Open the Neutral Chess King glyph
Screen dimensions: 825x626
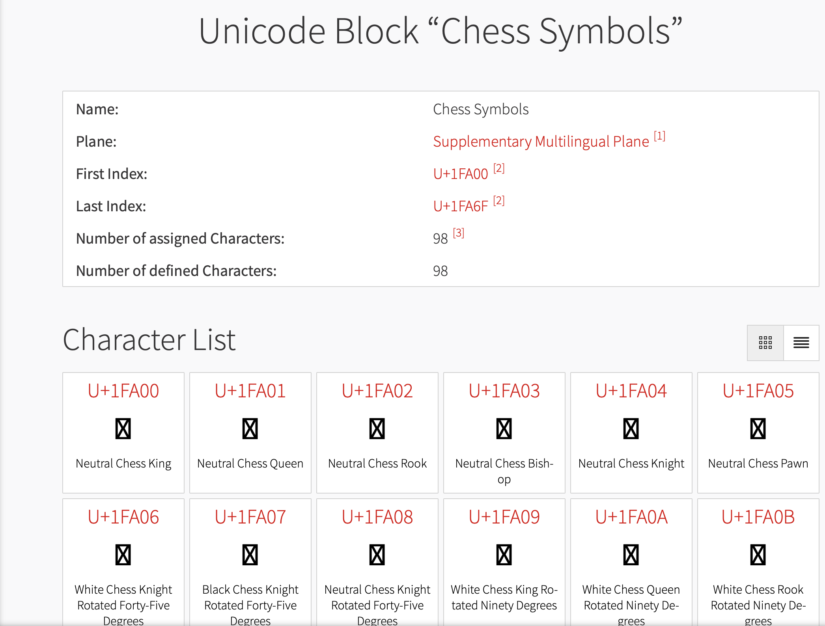123,429
